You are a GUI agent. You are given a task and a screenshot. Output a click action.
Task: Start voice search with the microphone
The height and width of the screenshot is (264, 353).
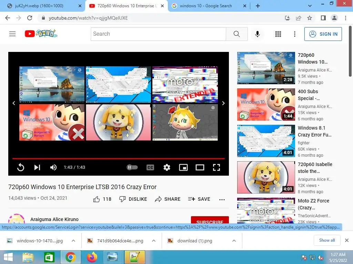click(257, 34)
